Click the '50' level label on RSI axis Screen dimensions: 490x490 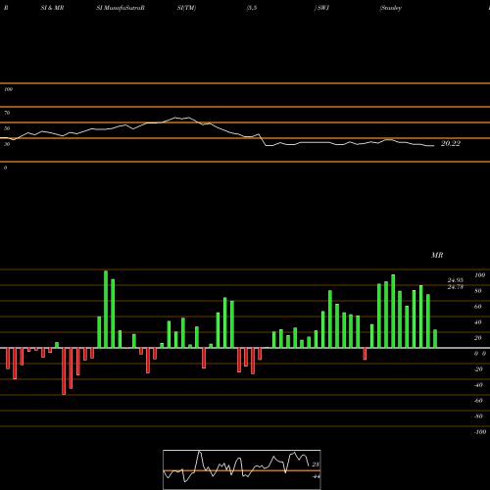pyautogui.click(x=7, y=128)
